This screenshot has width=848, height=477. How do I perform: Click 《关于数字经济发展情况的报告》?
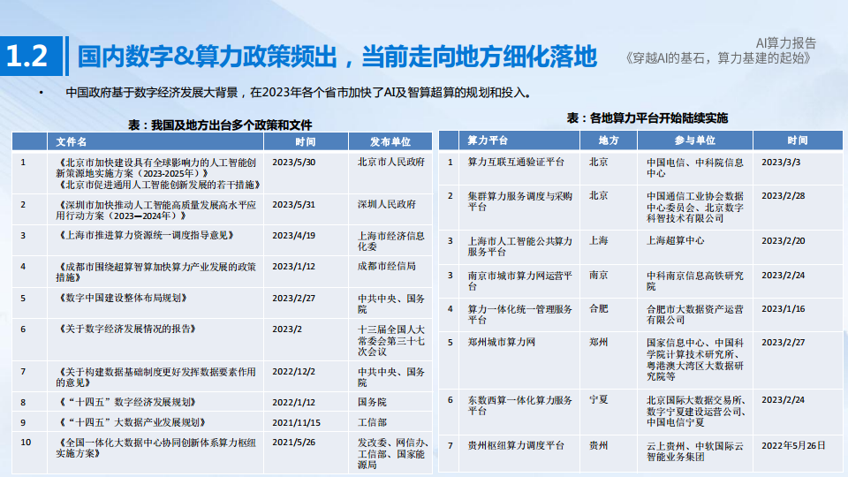[126, 329]
